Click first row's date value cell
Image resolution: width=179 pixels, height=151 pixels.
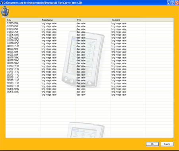pos(93,24)
